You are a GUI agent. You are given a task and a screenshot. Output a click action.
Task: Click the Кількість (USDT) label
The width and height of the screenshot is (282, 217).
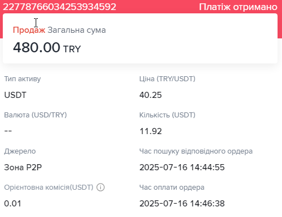coord(167,115)
